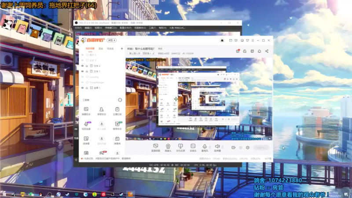Open the mail message icon in title bar
Viewport: 352px width, 198px height.
click(x=231, y=40)
